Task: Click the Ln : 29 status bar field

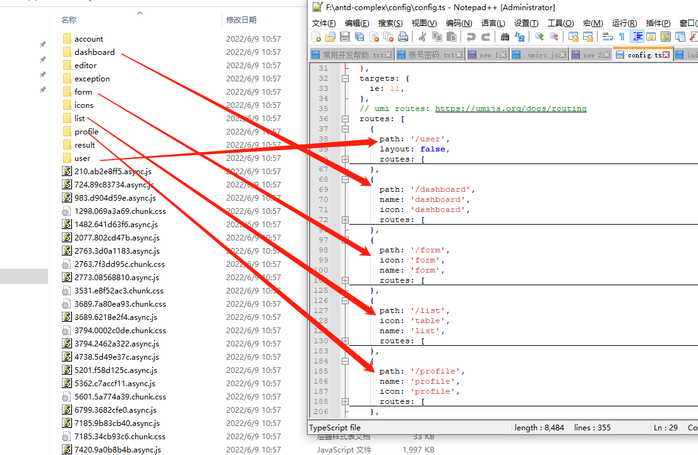Action: pos(666,427)
